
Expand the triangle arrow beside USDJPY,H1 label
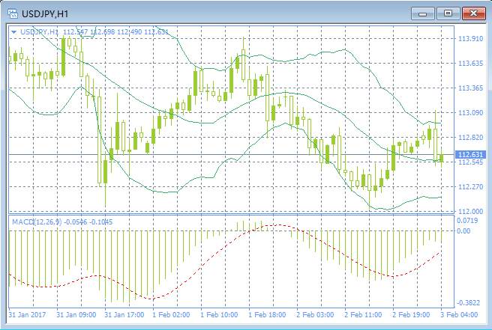(x=13, y=32)
